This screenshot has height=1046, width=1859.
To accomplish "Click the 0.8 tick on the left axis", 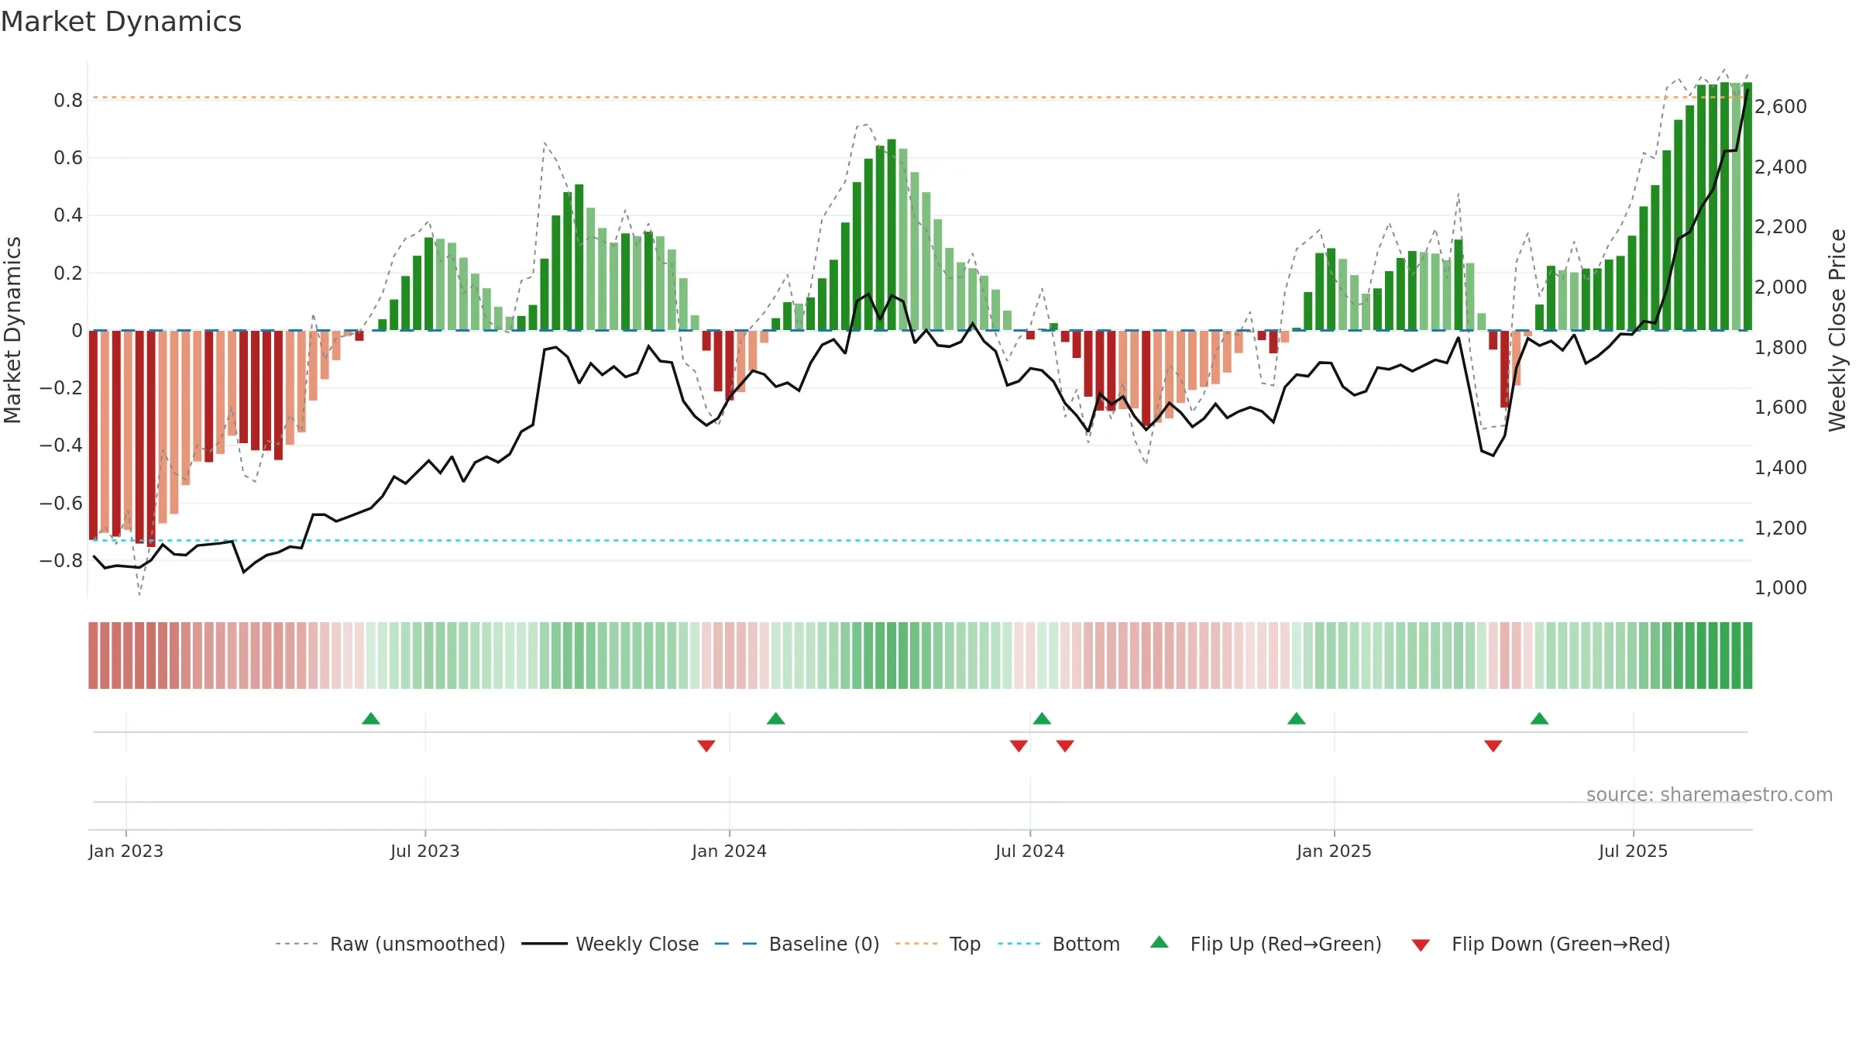I will click(x=68, y=101).
